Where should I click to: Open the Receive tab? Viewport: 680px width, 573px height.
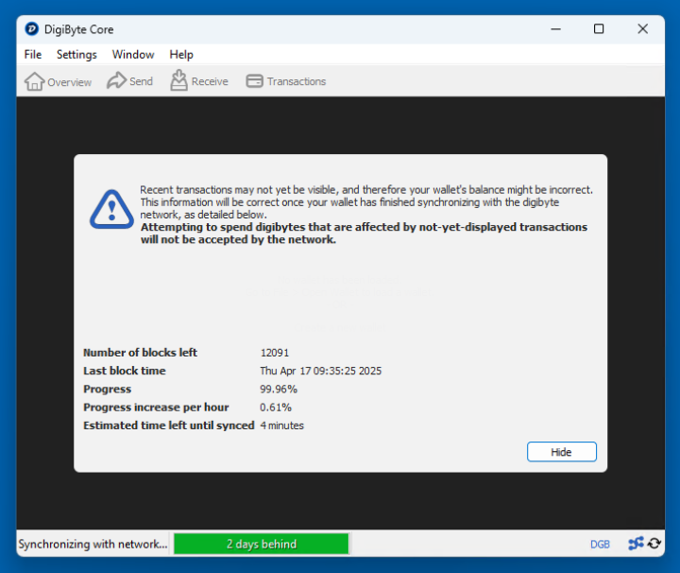tap(199, 81)
